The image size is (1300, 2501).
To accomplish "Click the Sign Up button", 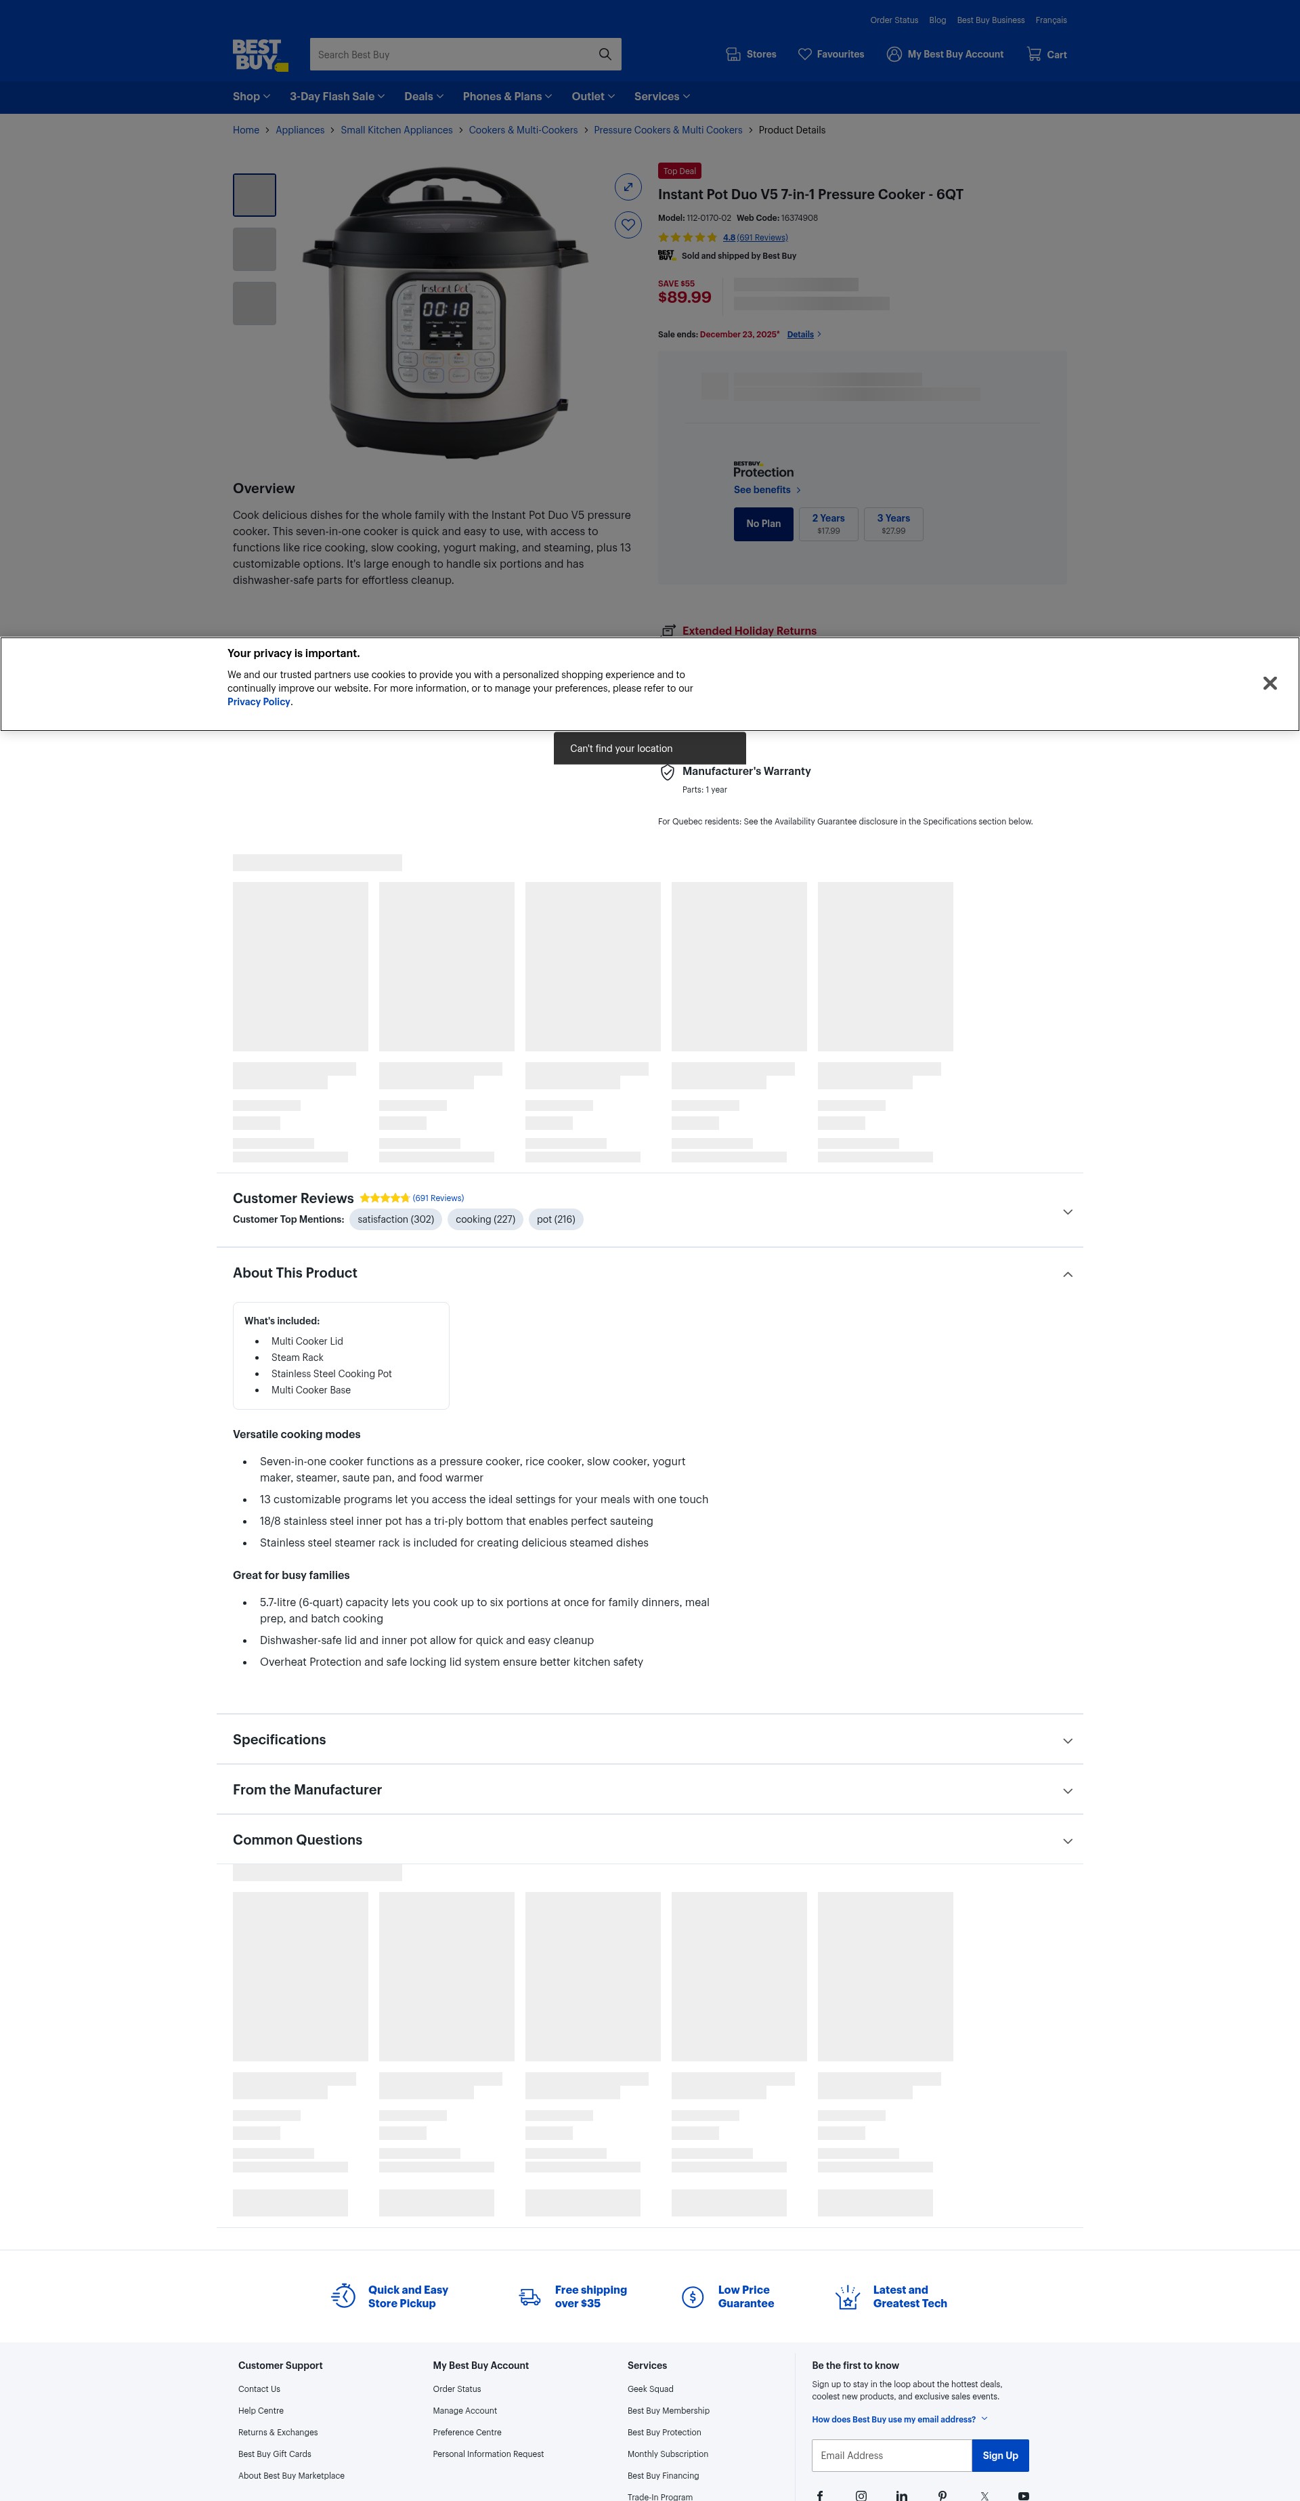I will (x=1000, y=2456).
